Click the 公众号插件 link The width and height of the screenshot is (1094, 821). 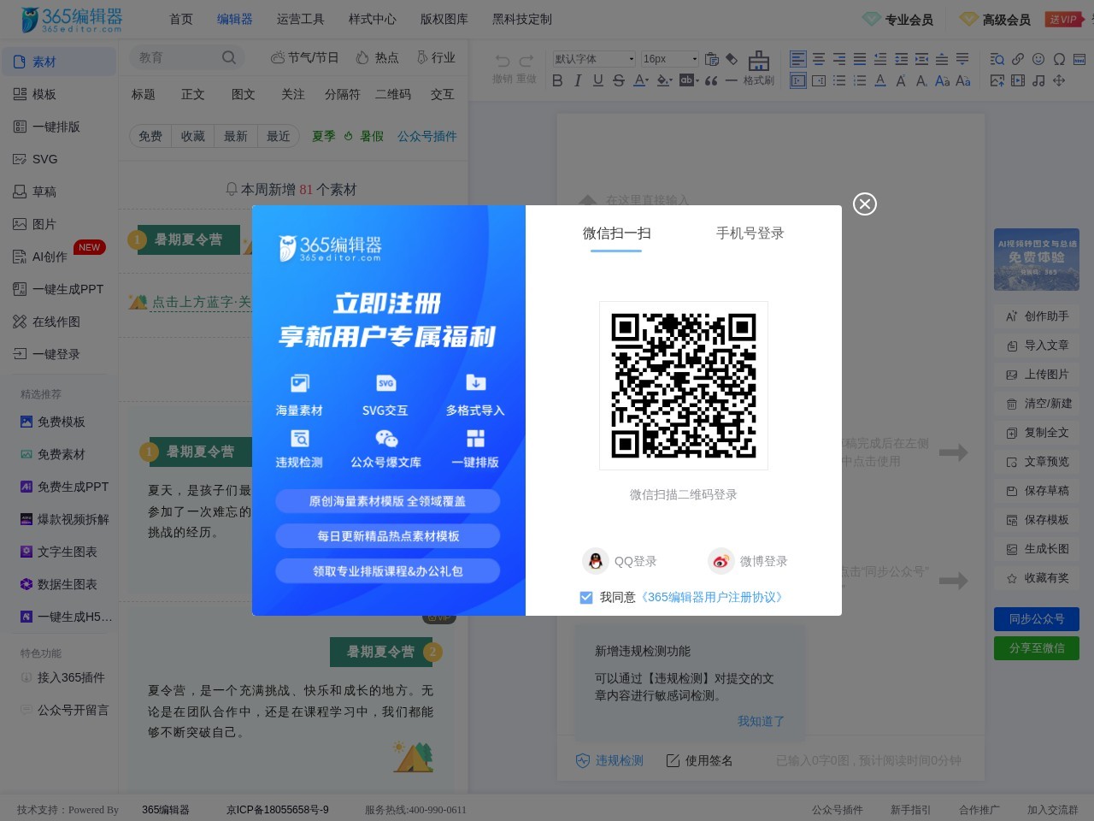(427, 136)
